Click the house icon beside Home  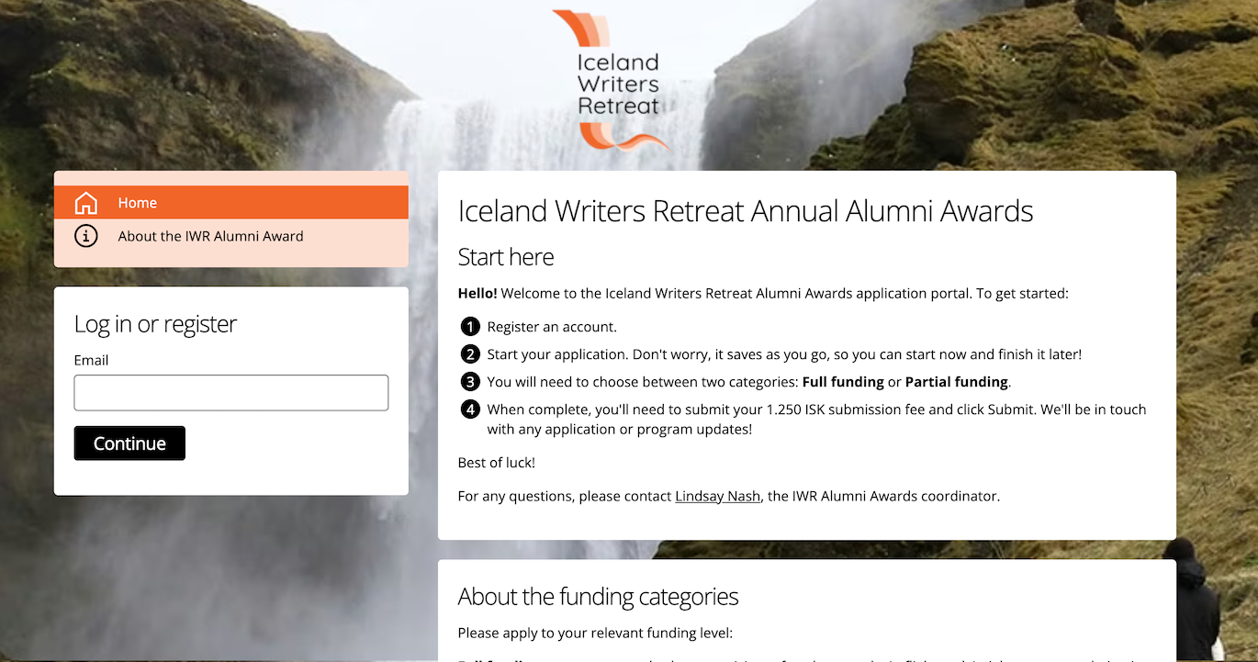point(85,203)
